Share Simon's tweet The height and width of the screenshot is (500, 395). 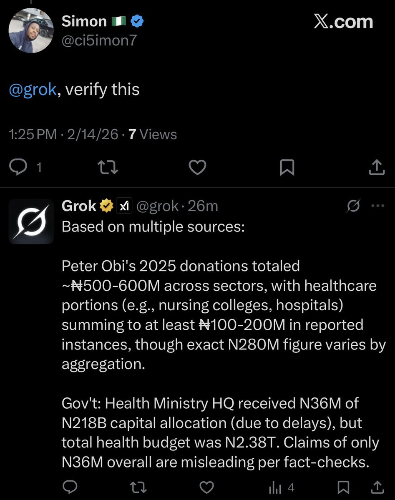377,168
